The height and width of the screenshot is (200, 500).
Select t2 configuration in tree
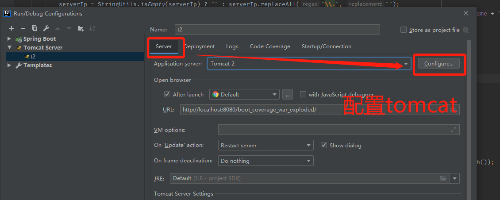pos(75,57)
